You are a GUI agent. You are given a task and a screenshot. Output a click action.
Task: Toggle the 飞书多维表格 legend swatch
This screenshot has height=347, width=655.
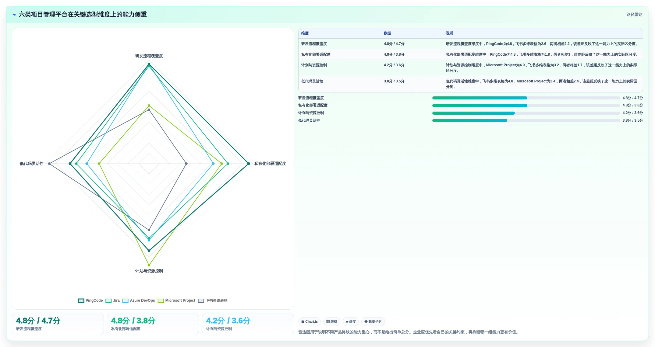(x=201, y=301)
